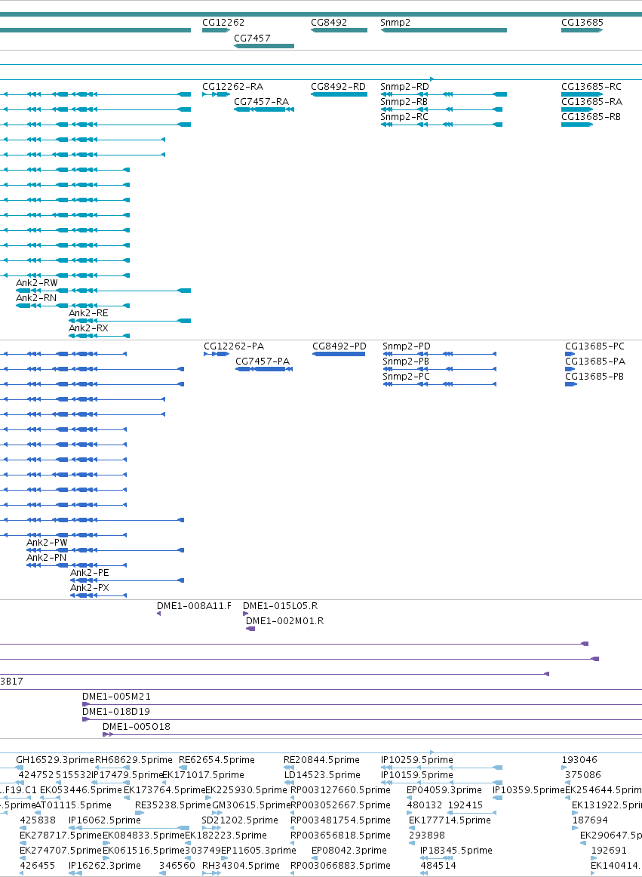Select BAC end DME1-015L05.R
Viewport: 642px width, 877px height.
(x=280, y=606)
